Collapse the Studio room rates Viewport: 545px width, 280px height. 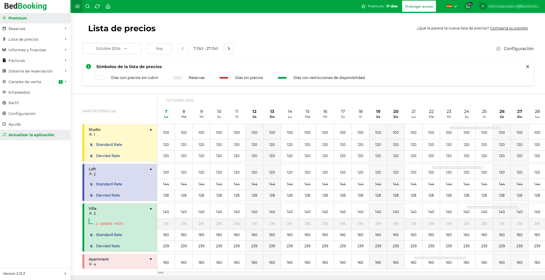tap(151, 130)
